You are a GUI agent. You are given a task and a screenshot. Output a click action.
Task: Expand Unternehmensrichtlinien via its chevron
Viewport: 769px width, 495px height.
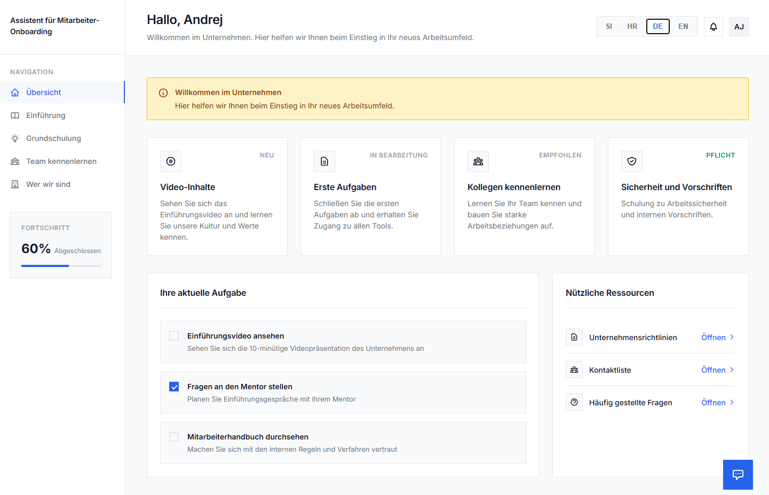point(731,337)
